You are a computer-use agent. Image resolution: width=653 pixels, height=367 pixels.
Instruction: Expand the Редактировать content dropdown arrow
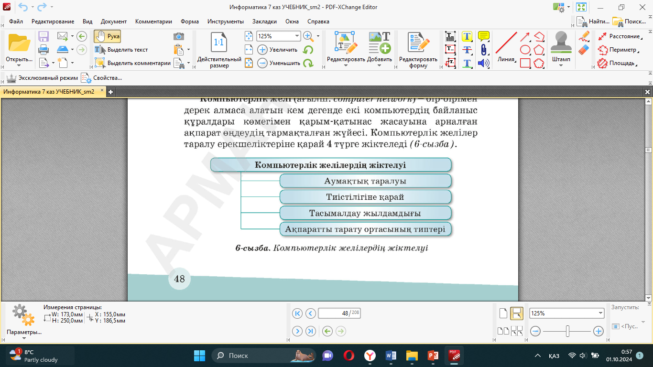(346, 66)
